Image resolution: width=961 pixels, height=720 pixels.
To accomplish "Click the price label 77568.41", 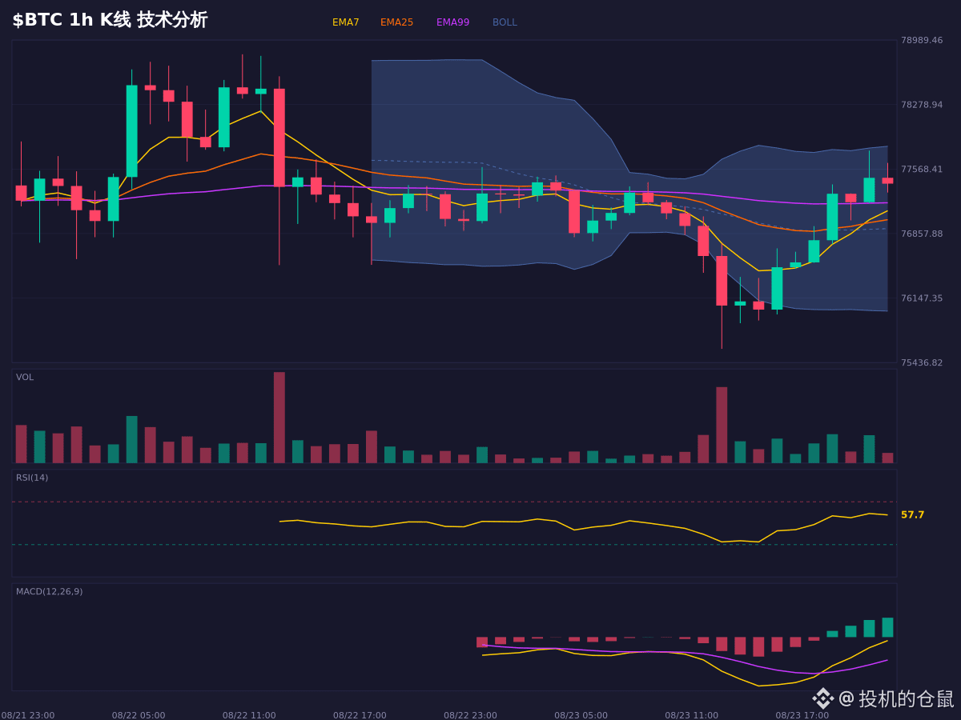I will pyautogui.click(x=922, y=170).
